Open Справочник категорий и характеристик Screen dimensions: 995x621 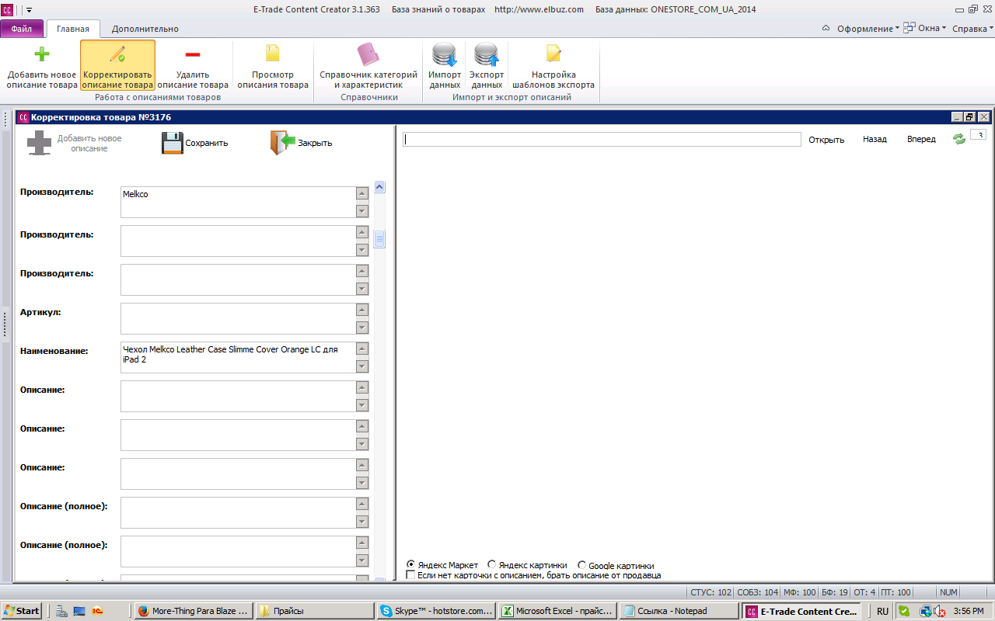point(368,66)
